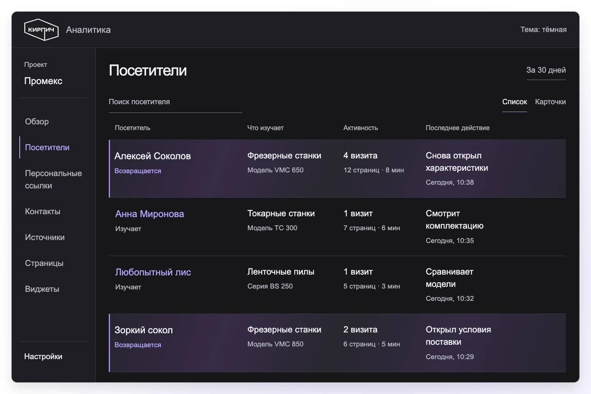
Task: Navigate to Контакты in sidebar
Action: [x=43, y=211]
